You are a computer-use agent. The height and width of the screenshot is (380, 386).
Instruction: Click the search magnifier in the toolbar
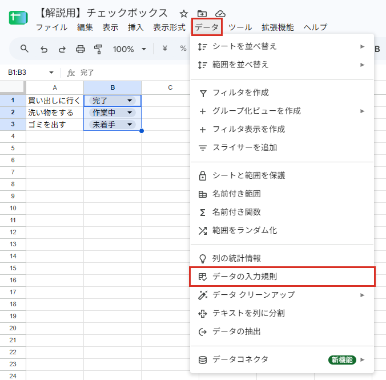(x=24, y=49)
